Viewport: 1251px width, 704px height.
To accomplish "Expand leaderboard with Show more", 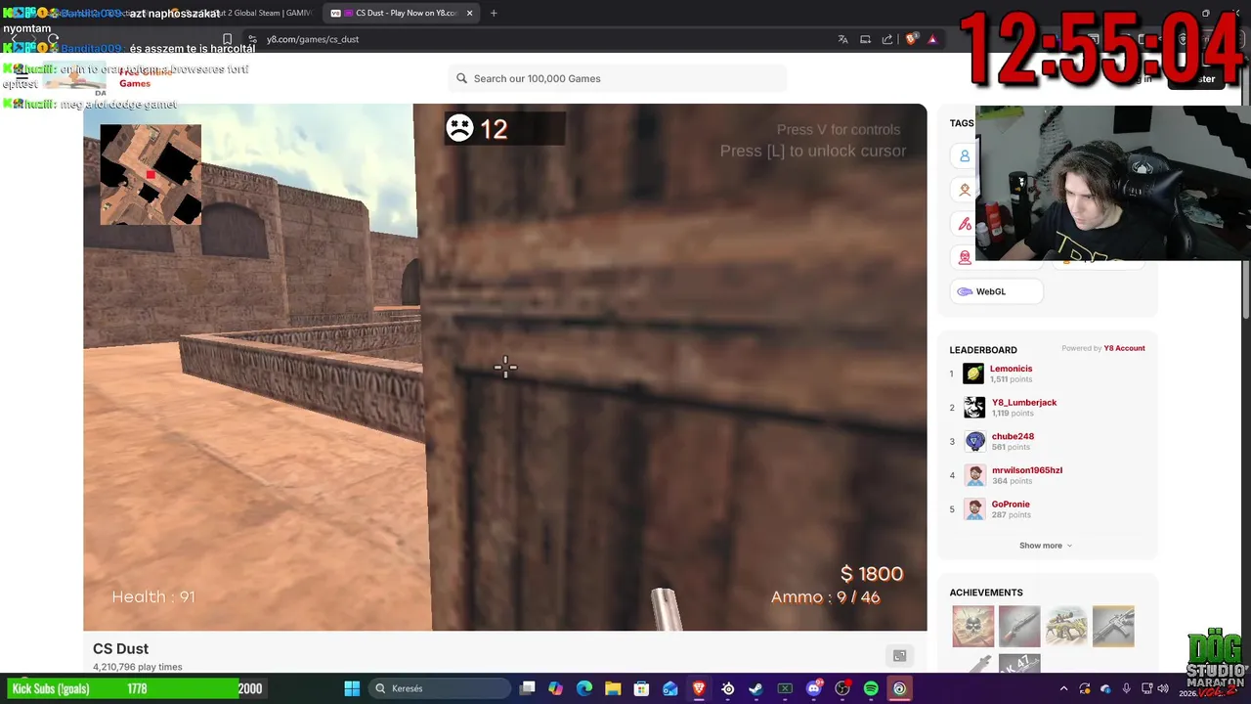I will [x=1046, y=546].
